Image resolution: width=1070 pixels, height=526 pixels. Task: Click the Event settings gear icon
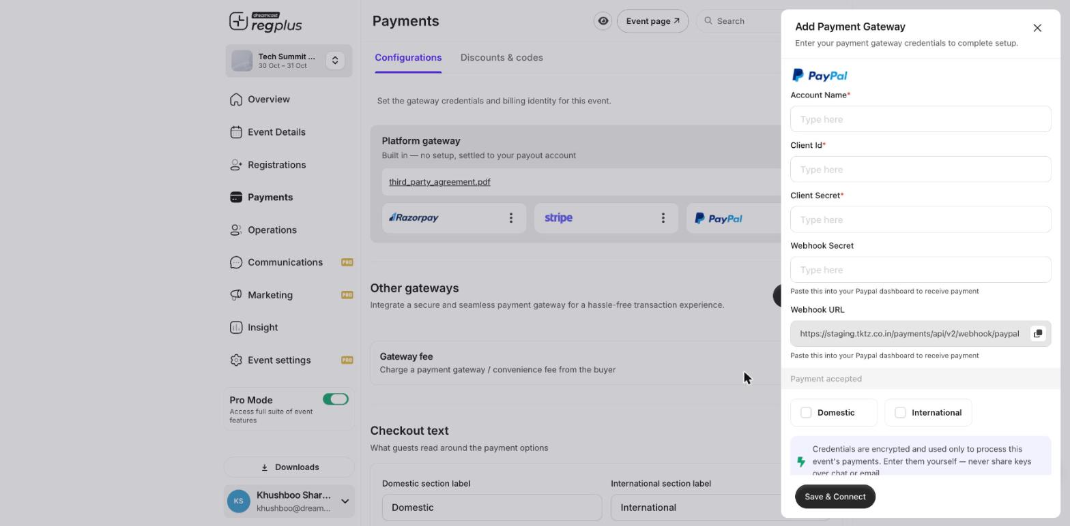236,360
